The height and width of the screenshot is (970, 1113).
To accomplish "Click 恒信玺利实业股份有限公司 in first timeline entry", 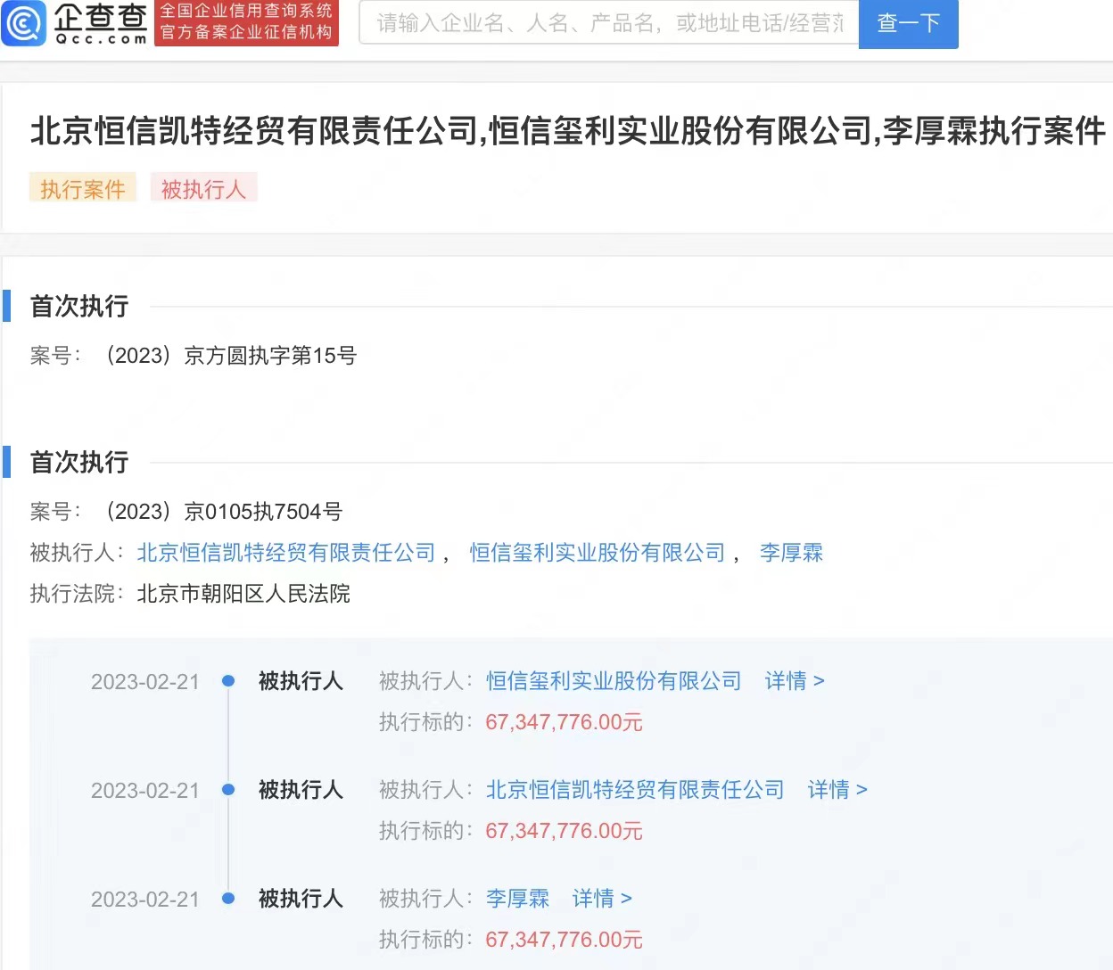I will [x=614, y=681].
